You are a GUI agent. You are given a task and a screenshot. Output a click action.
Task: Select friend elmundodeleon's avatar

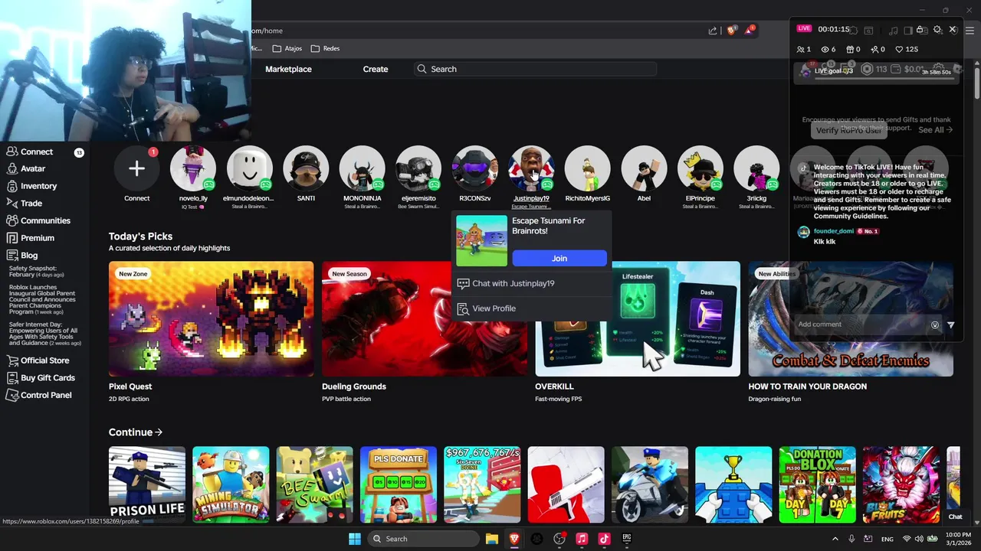pyautogui.click(x=249, y=168)
